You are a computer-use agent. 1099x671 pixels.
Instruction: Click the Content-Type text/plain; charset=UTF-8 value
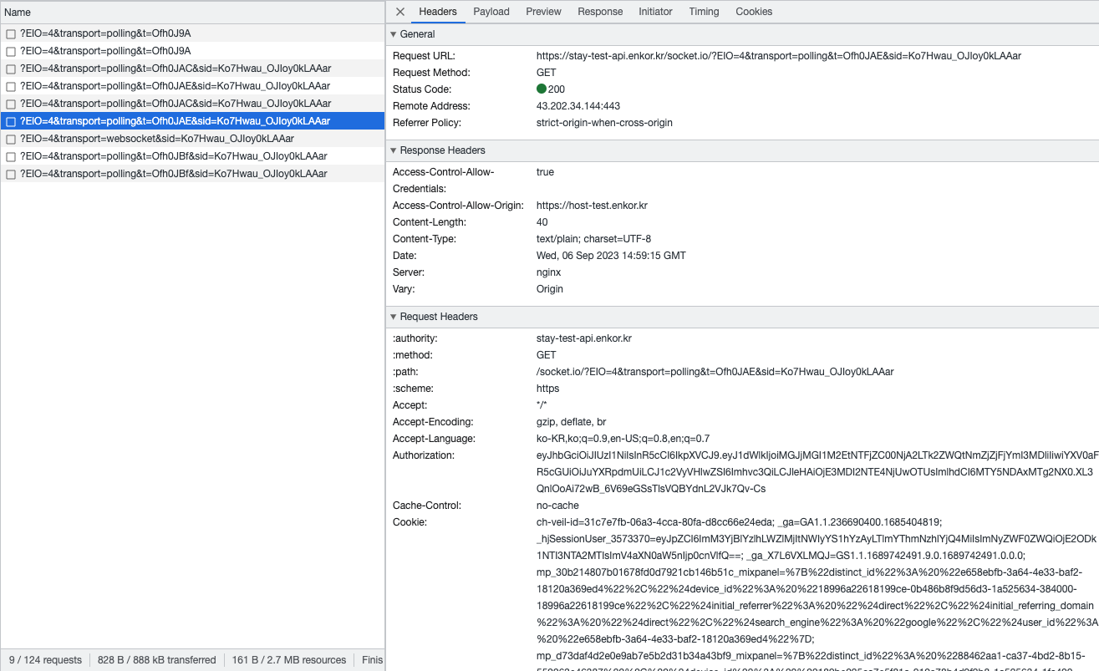pyautogui.click(x=593, y=239)
